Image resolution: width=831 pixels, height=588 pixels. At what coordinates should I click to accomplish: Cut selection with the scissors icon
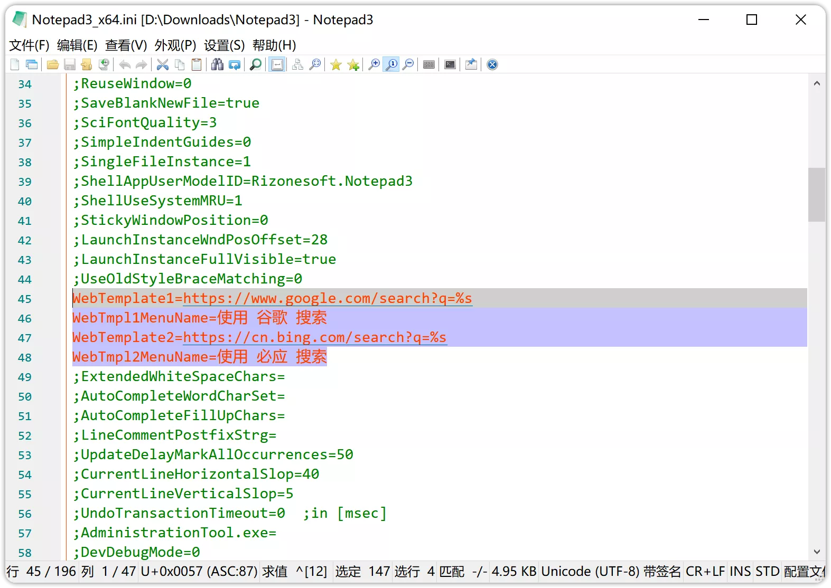coord(163,64)
